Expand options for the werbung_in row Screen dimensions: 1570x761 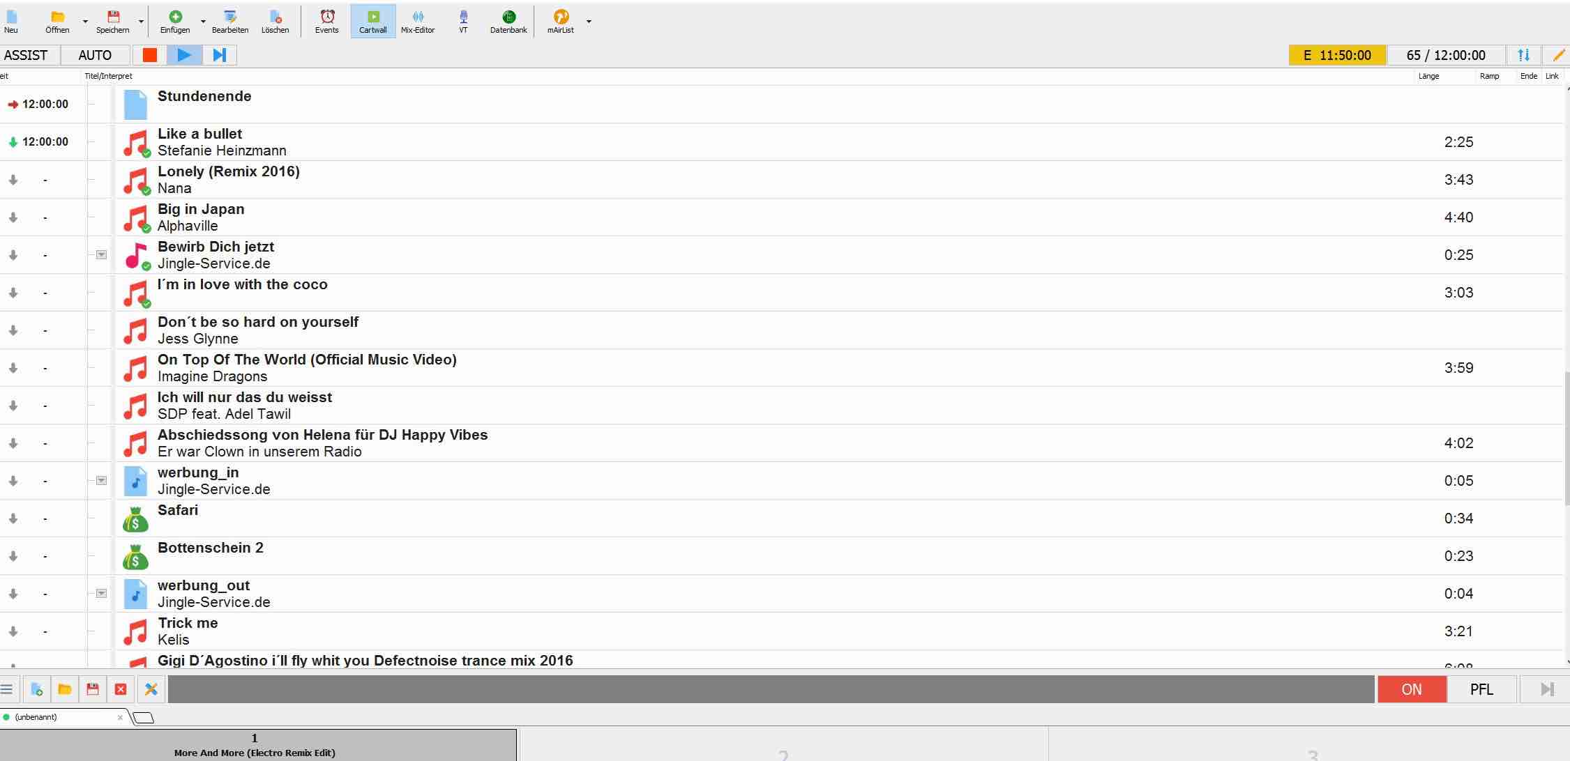(x=101, y=480)
